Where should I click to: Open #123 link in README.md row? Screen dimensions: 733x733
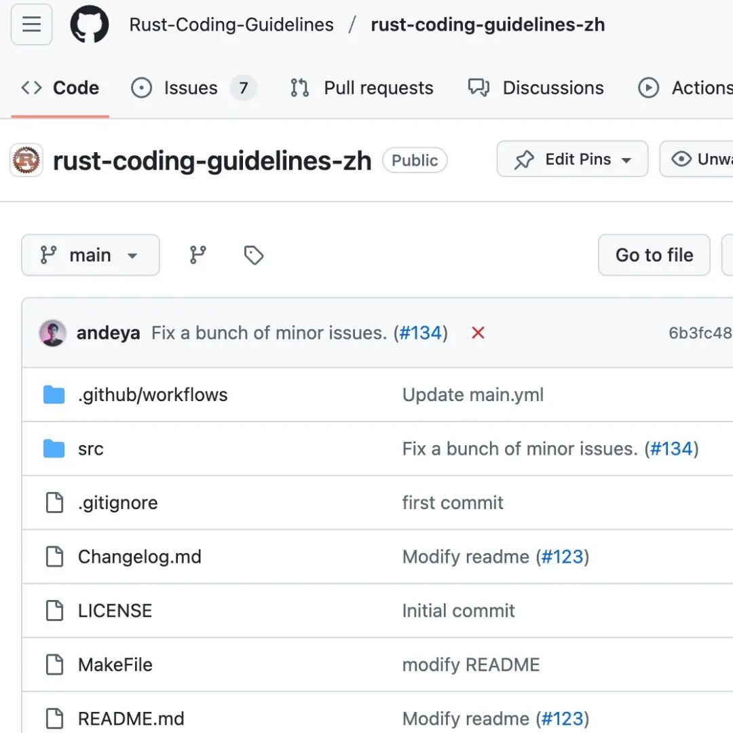pyautogui.click(x=563, y=719)
